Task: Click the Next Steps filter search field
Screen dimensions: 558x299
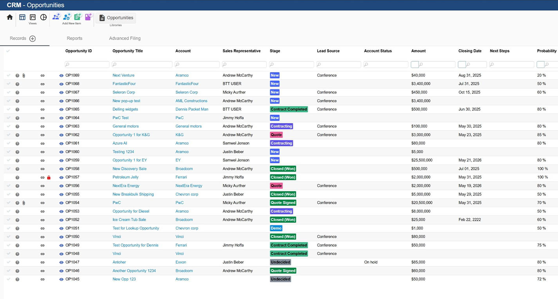Action: coord(512,64)
